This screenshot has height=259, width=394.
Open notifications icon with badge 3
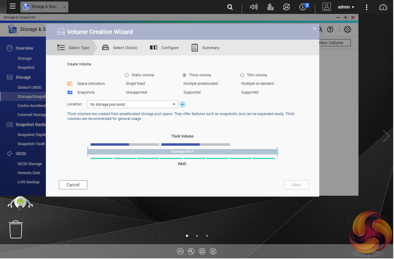click(x=303, y=7)
